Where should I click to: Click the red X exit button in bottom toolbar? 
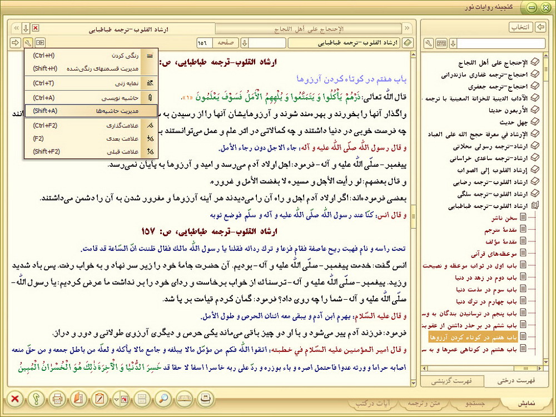tap(14, 399)
